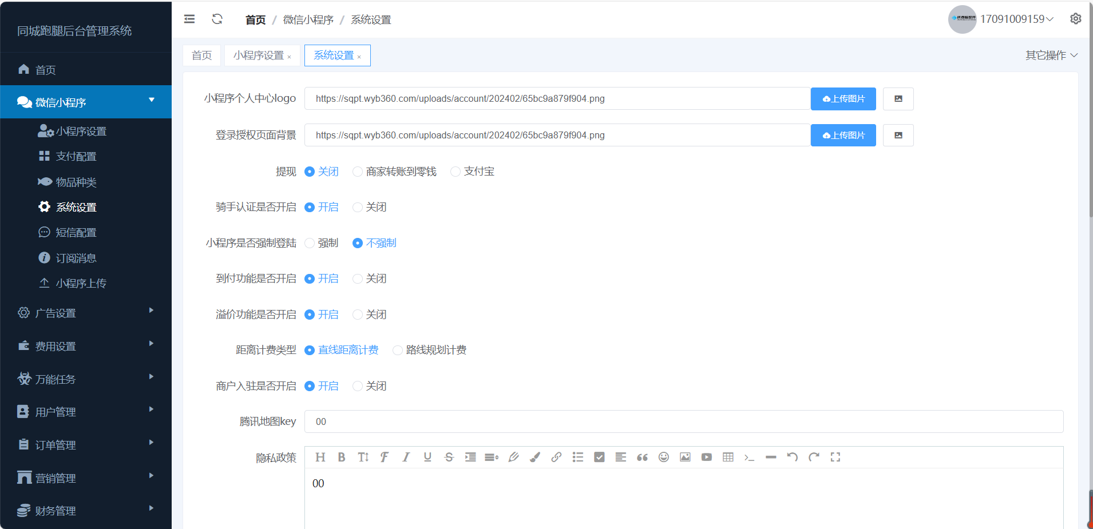Screen dimensions: 1093x529
Task: Click 首页 breadcrumb link in header
Action: pyautogui.click(x=255, y=20)
